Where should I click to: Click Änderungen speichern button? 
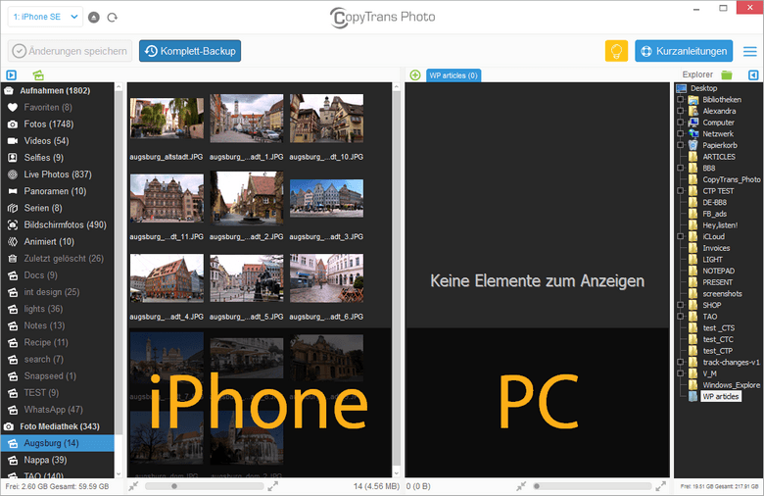click(70, 51)
